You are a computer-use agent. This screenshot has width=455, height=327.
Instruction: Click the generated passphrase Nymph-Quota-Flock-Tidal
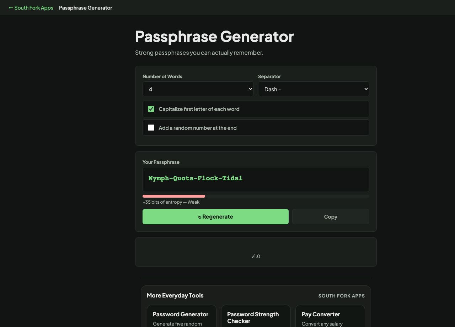pos(196,178)
